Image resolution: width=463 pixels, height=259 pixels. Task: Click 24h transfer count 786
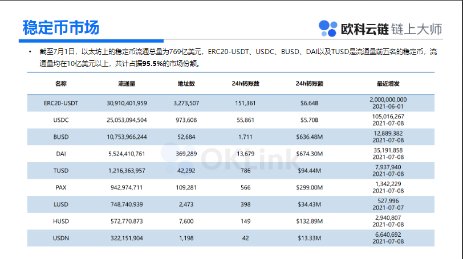[245, 171]
